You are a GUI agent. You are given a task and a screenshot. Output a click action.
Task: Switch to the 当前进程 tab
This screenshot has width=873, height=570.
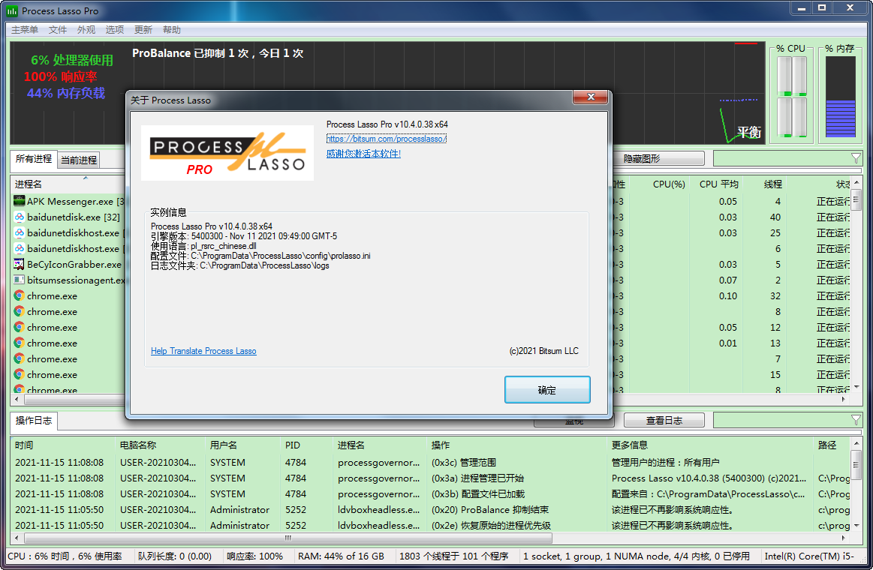click(79, 160)
